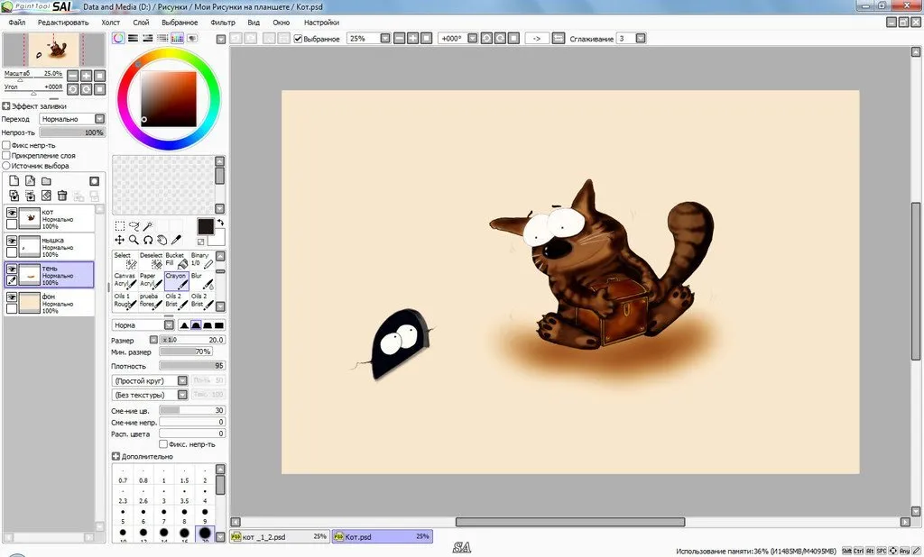Toggle Выбранное checkbox in toolbar
Image resolution: width=924 pixels, height=557 pixels.
click(298, 38)
